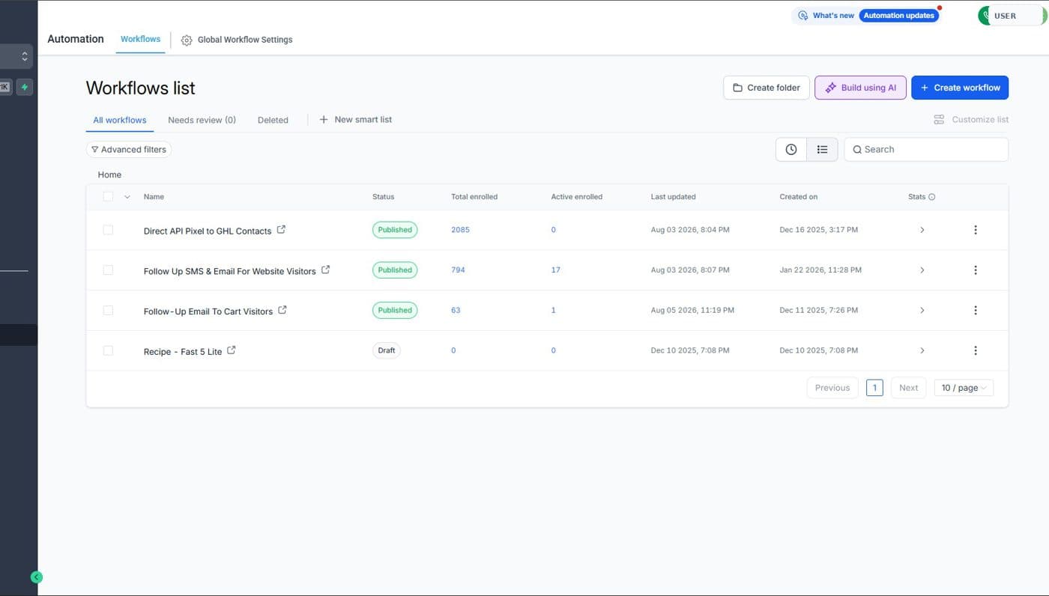This screenshot has height=596, width=1049.
Task: Switch to Needs review (0) tab
Action: [x=202, y=120]
